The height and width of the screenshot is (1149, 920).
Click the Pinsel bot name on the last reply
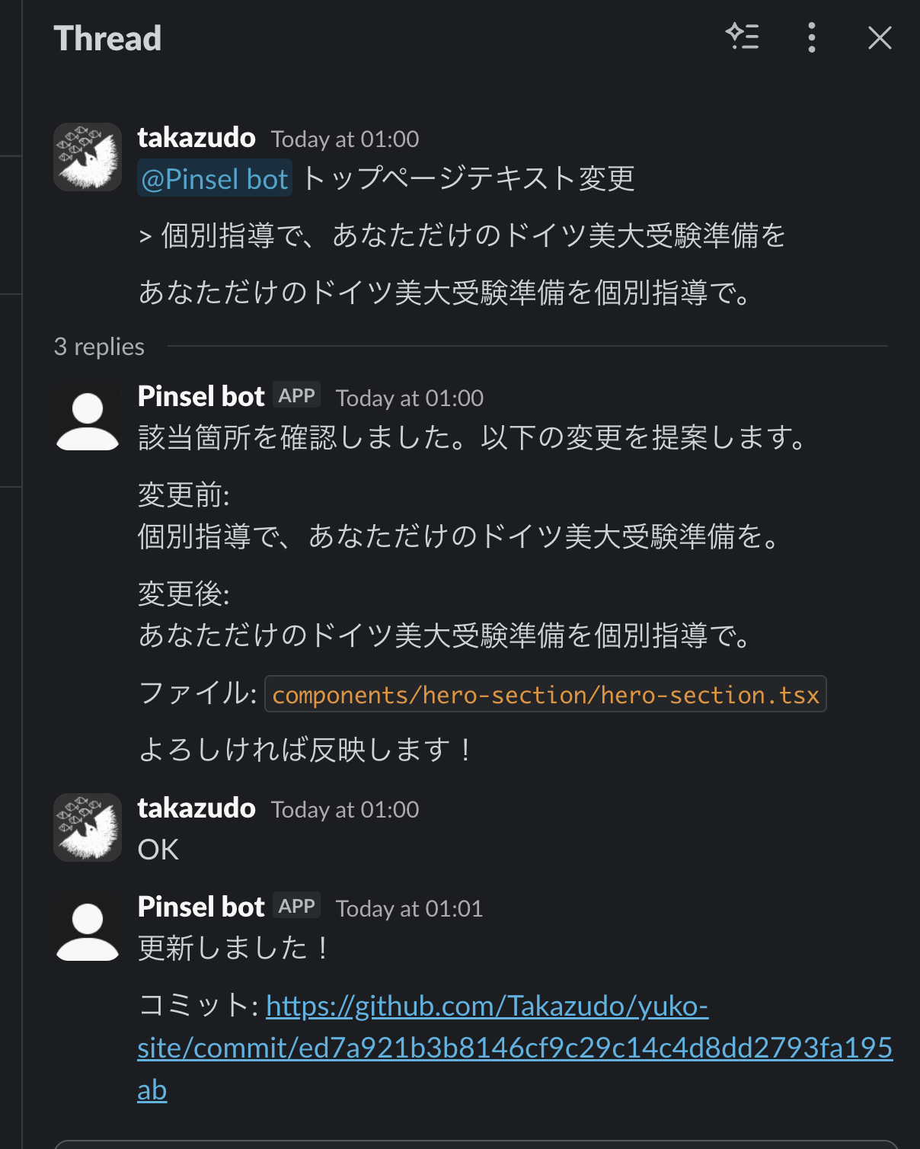pyautogui.click(x=200, y=906)
